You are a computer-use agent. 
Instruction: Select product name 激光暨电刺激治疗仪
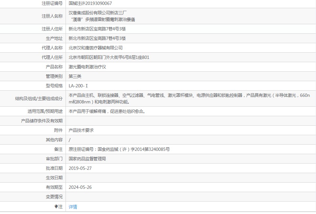pos(87,67)
